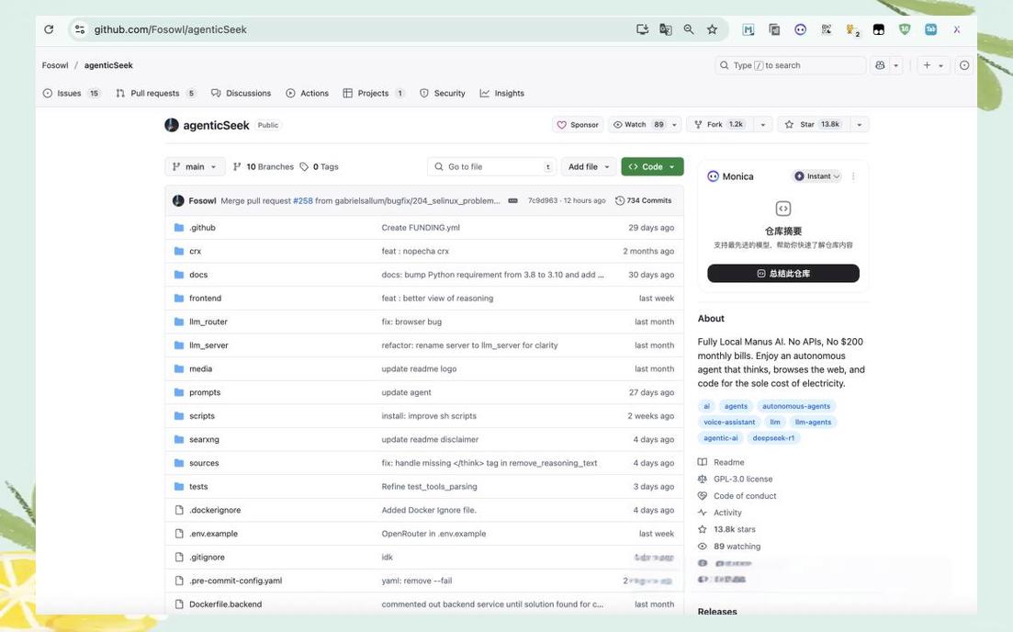Open site information icon in address bar
1013x632 pixels.
point(80,29)
